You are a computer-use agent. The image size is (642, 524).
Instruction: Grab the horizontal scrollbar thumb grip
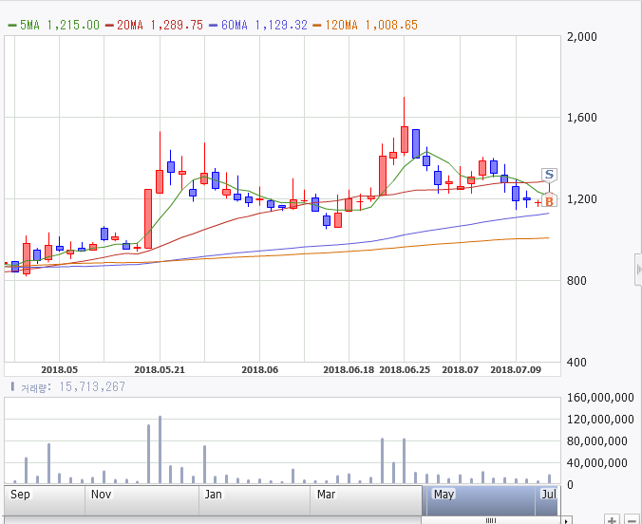[x=491, y=521]
